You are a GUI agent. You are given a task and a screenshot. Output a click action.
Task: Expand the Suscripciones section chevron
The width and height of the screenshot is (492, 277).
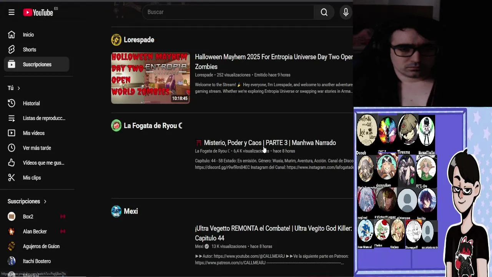(x=45, y=201)
